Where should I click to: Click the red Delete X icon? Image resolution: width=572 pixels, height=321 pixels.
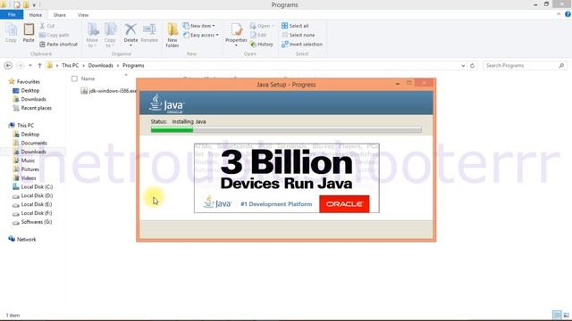[x=130, y=29]
